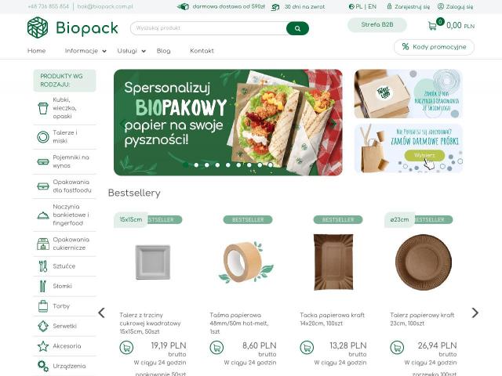The height and width of the screenshot is (376, 502).
Task: Show next bestsellers with right arrow
Action: pyautogui.click(x=475, y=313)
